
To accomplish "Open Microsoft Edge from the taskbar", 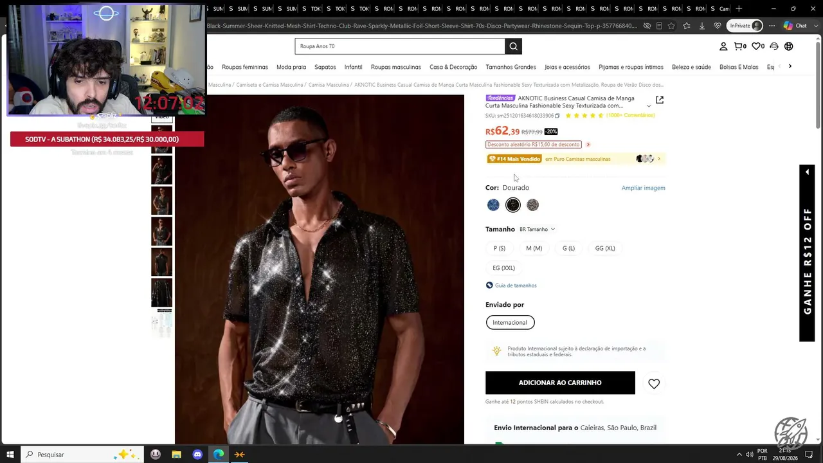I will coord(219,455).
